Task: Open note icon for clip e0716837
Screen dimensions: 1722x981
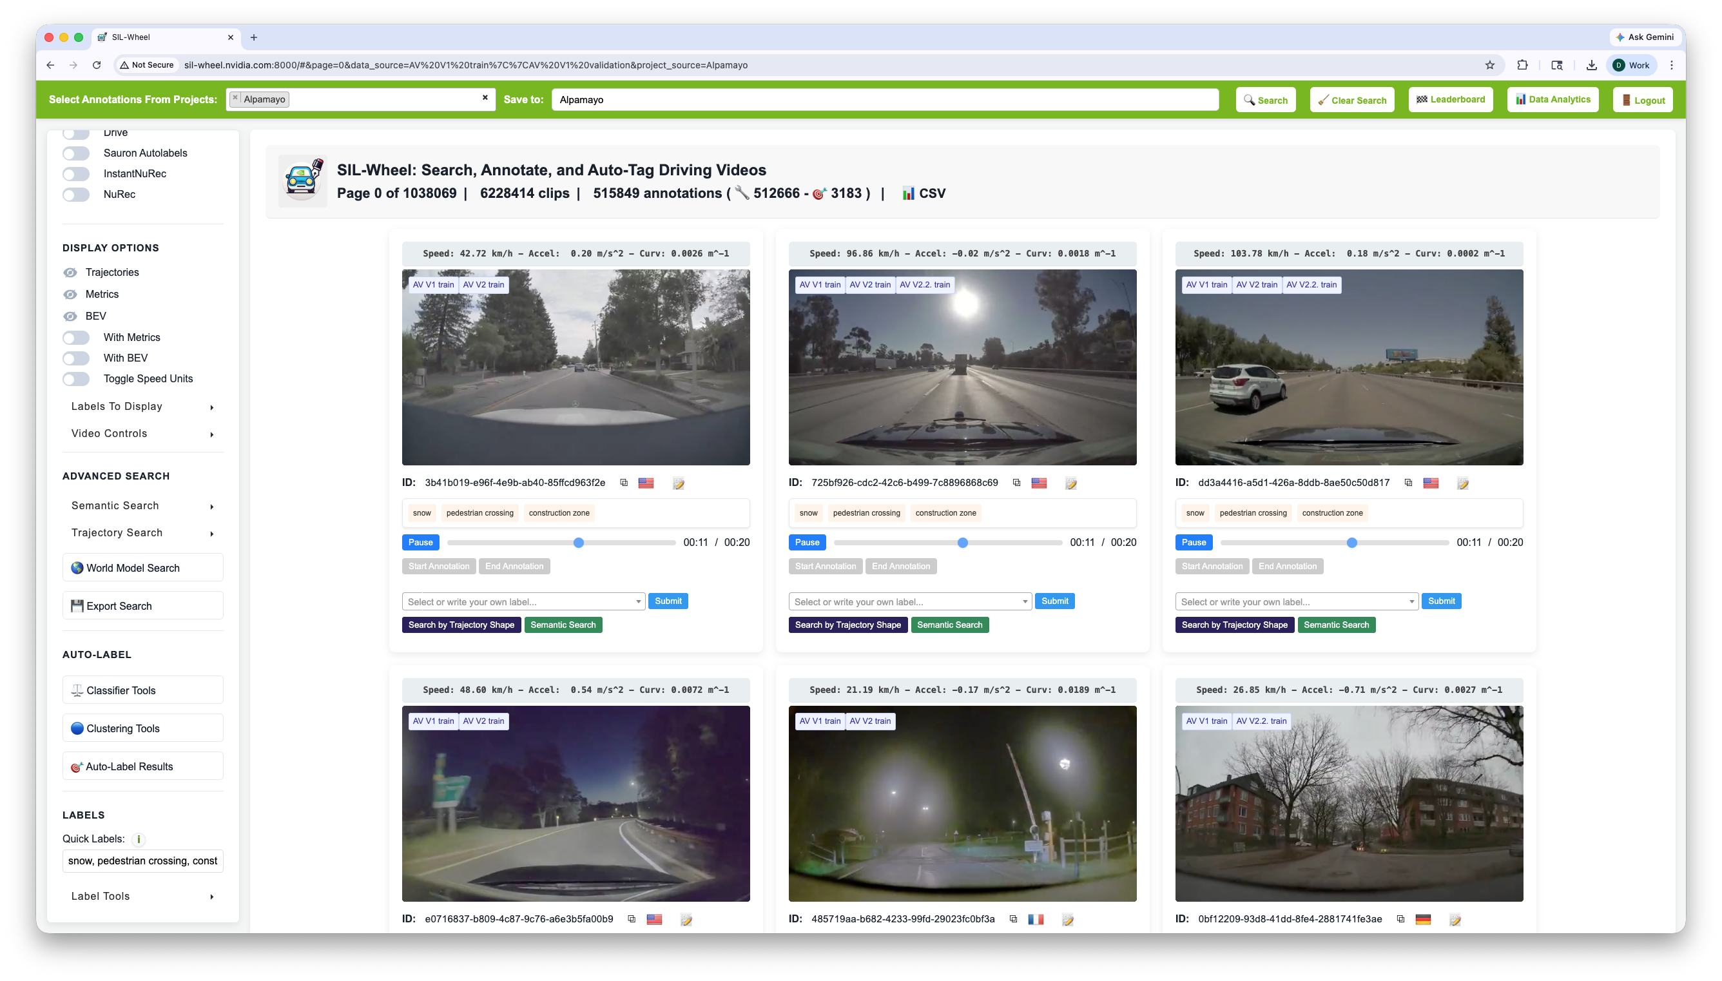Action: (x=686, y=919)
